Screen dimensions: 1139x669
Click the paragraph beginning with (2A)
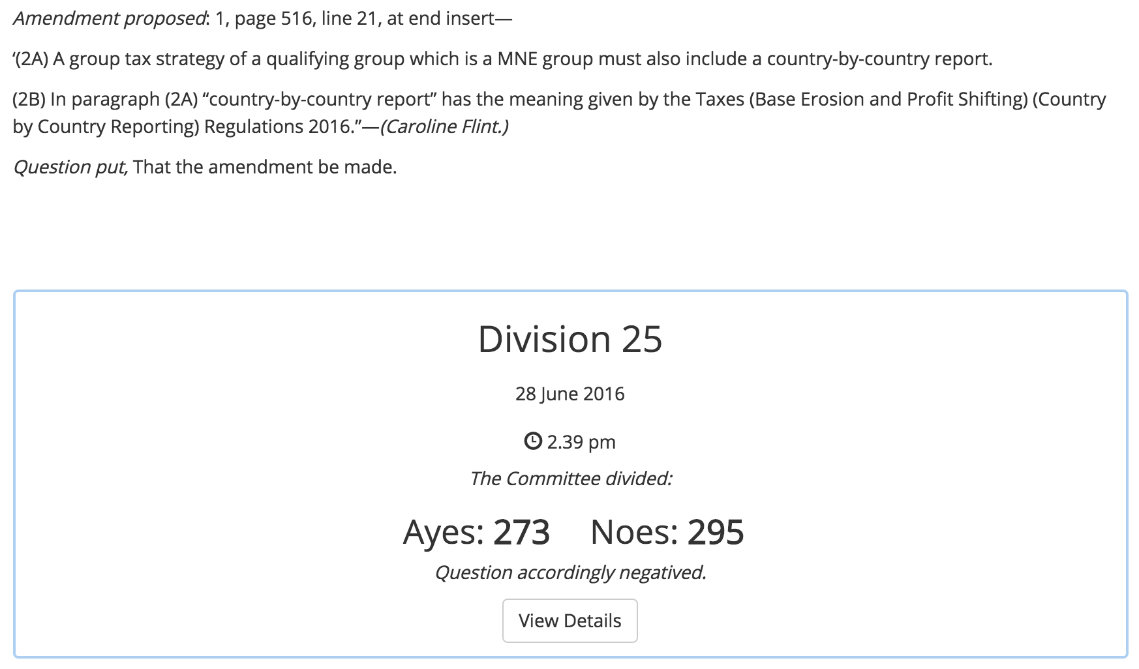[x=502, y=59]
